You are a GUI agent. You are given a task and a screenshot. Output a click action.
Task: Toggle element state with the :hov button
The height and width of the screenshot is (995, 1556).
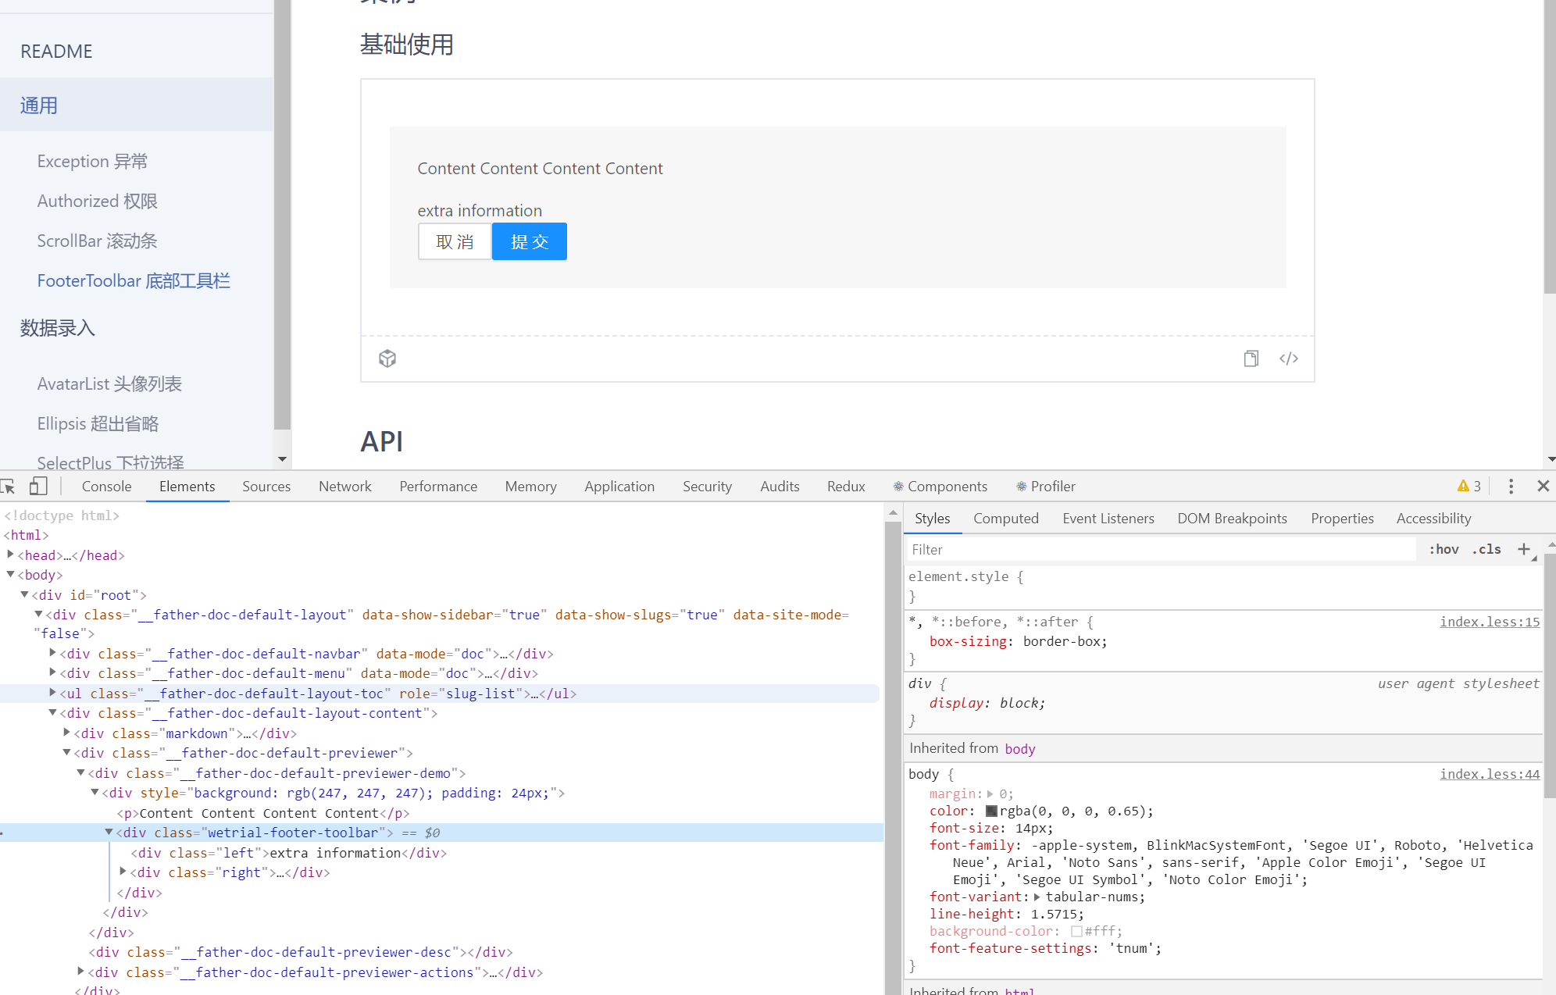tap(1444, 549)
